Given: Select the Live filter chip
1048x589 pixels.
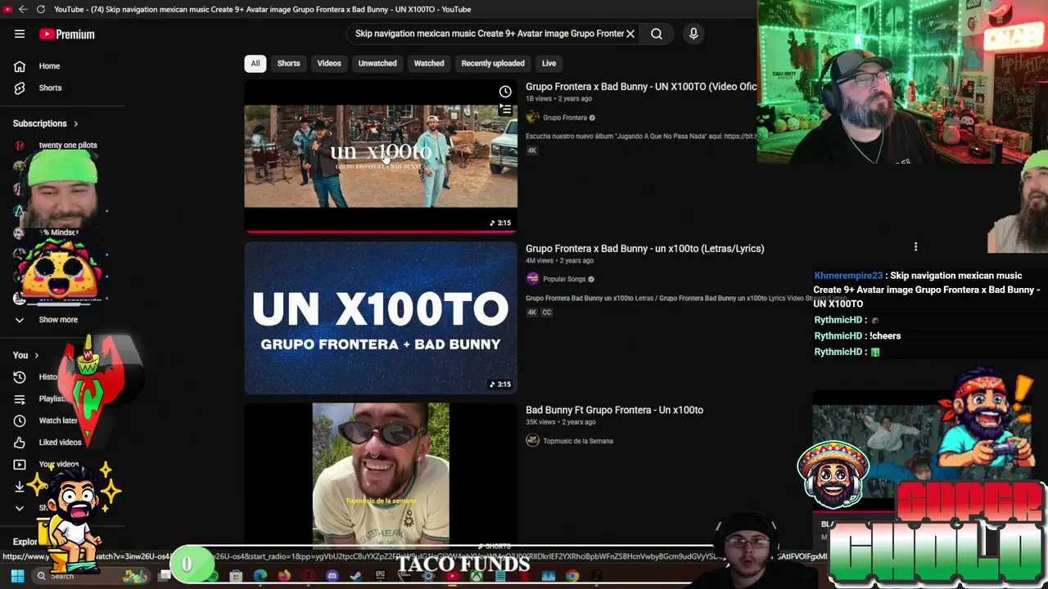Looking at the screenshot, I should click(549, 63).
